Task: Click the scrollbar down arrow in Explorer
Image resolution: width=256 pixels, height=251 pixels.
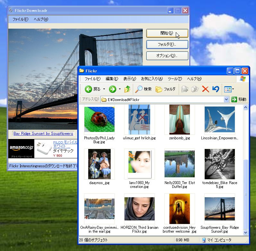Action: 245,233
